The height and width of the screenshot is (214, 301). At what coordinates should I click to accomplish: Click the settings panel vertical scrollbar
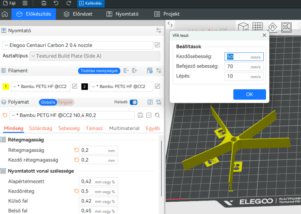[161, 169]
